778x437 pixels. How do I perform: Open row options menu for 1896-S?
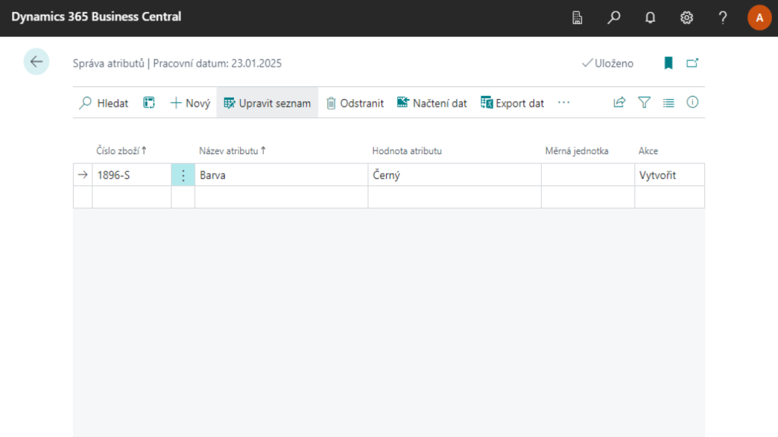(x=183, y=175)
